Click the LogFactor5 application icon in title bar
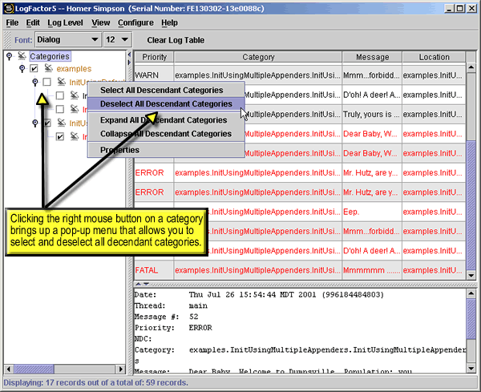The width and height of the screenshot is (481, 392). coord(7,8)
